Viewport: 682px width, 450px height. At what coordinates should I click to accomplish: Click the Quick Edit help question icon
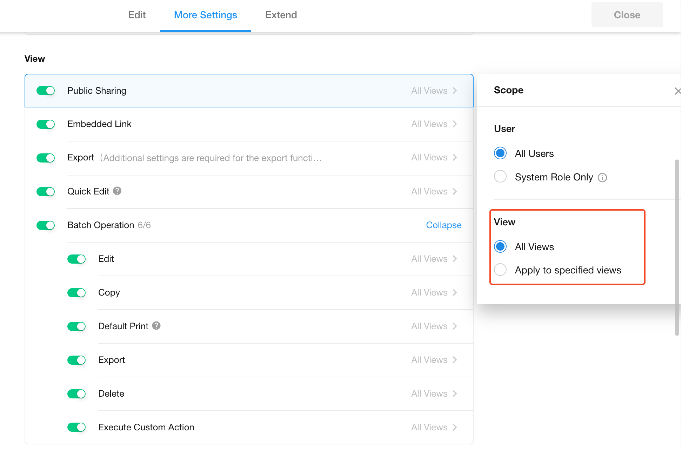[x=117, y=191]
